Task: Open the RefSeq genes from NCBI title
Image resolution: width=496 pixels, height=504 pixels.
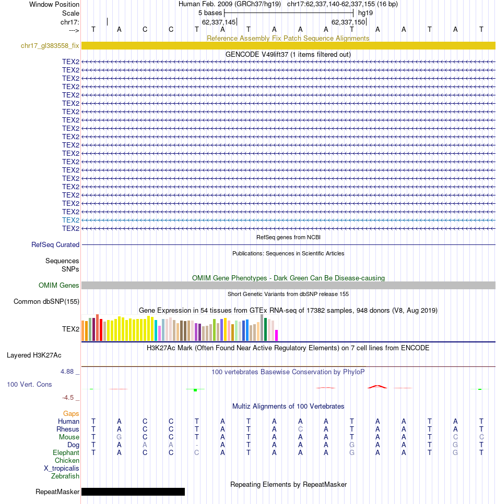Action: pos(288,237)
